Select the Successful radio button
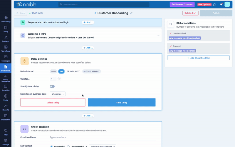Viewport: 235px width, 147px height. coord(52,146)
